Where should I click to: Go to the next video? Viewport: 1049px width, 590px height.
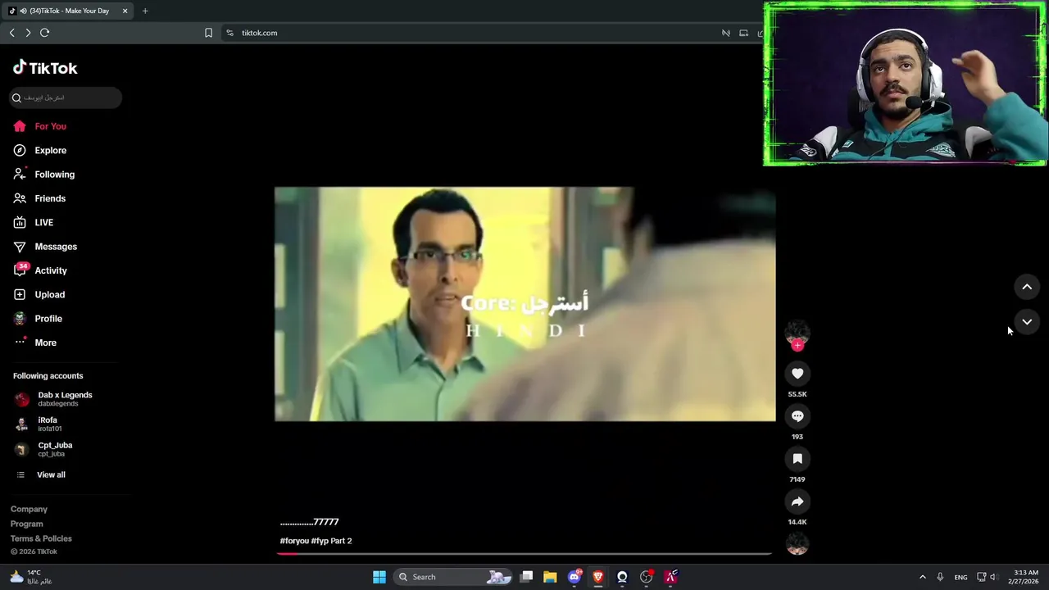(1027, 322)
